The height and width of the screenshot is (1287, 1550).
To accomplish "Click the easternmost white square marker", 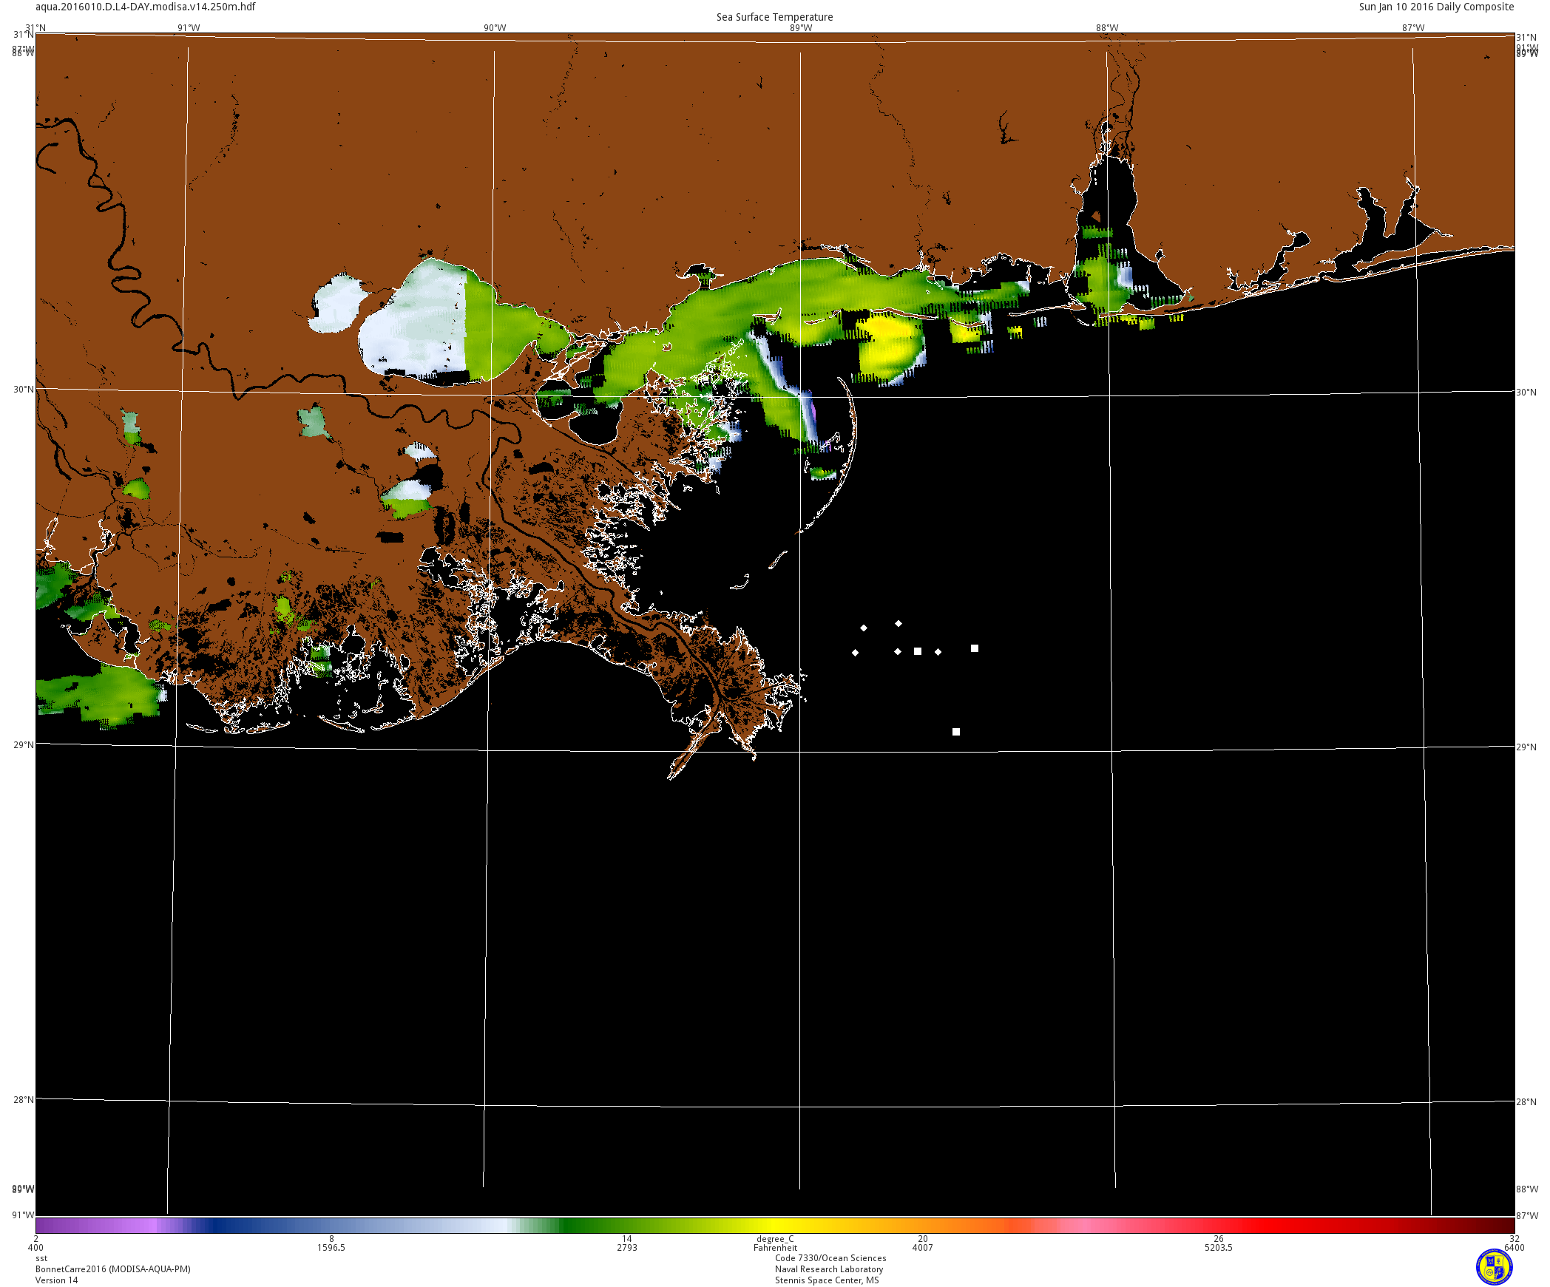I will (x=975, y=648).
